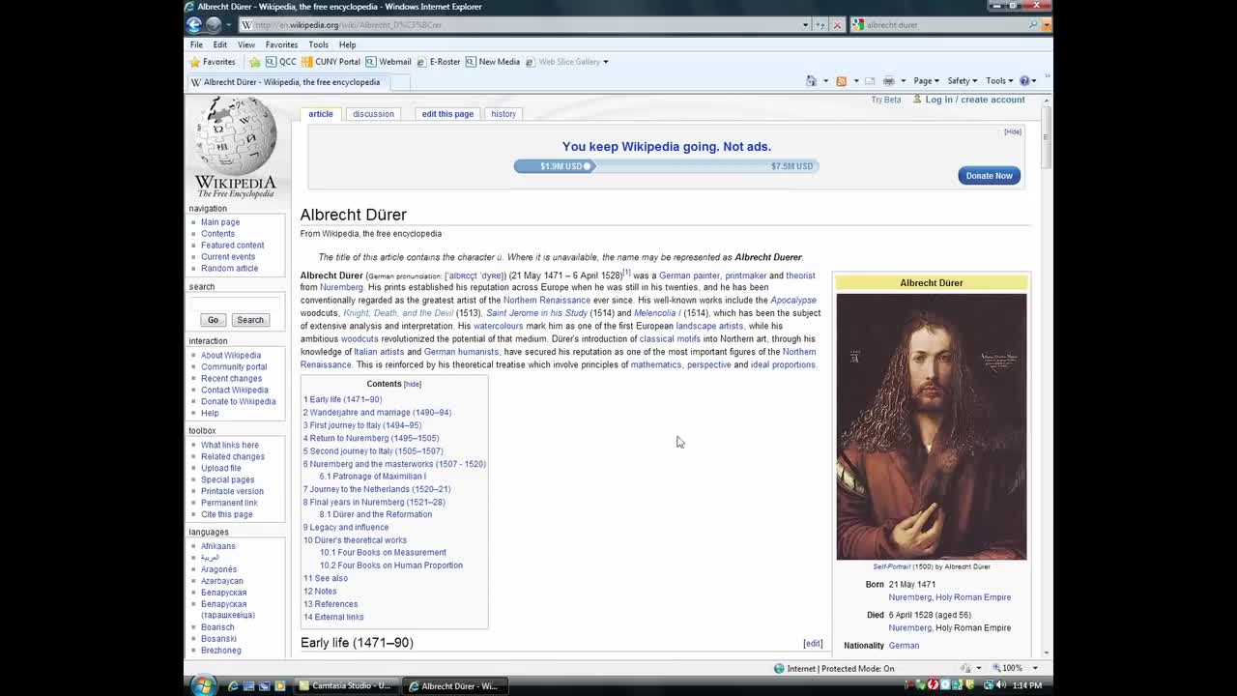The width and height of the screenshot is (1237, 696).
Task: Click the browser Back arrow button
Action: pos(194,24)
